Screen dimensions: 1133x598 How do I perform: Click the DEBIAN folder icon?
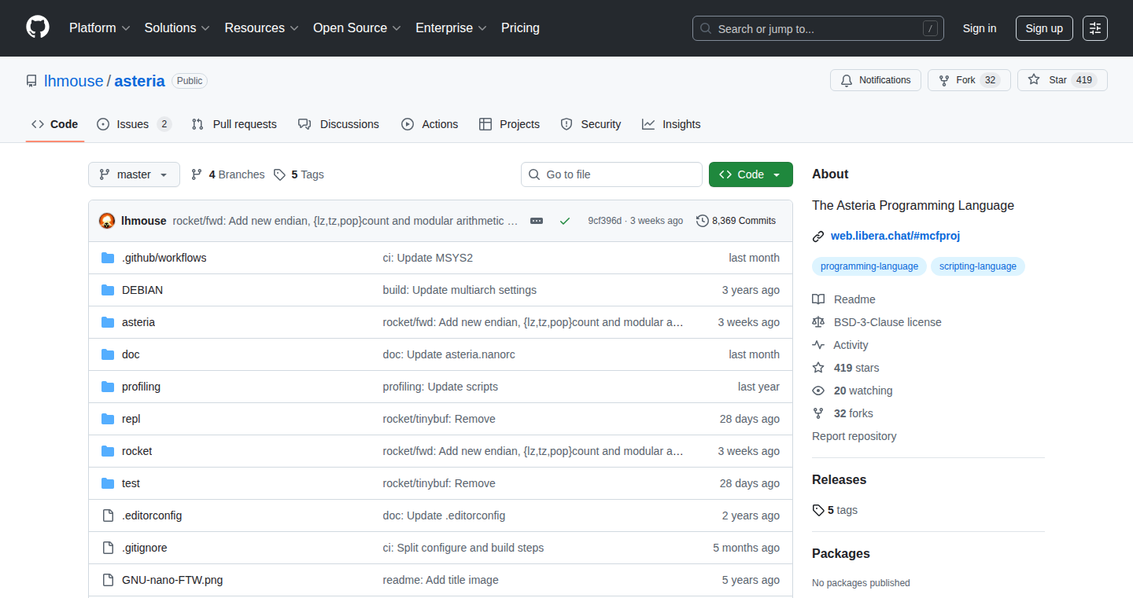(x=109, y=290)
